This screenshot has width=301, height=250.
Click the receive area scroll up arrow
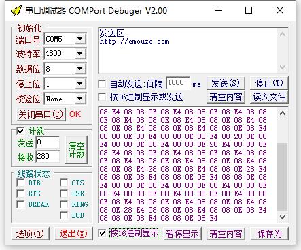tap(282, 113)
